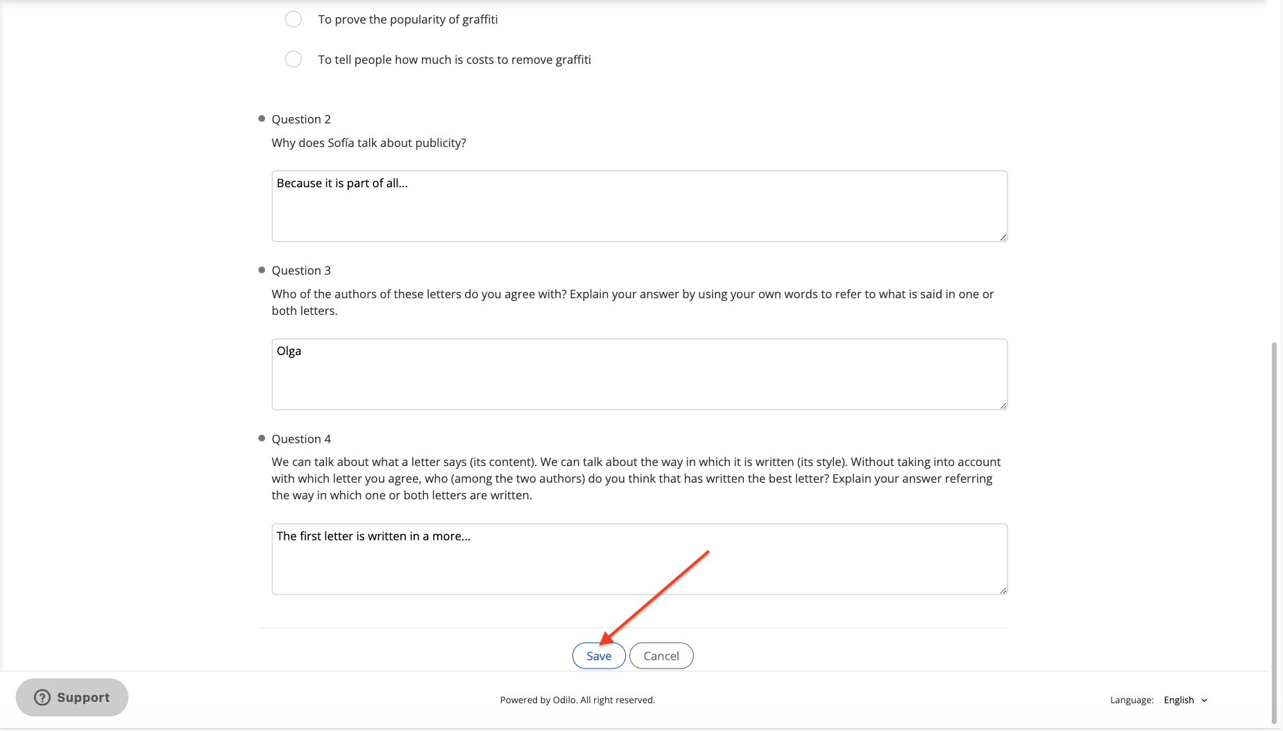Open the English language dropdown

click(1186, 700)
